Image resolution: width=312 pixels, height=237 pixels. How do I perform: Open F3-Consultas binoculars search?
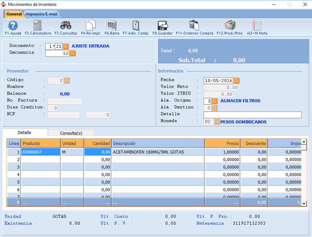click(x=66, y=26)
